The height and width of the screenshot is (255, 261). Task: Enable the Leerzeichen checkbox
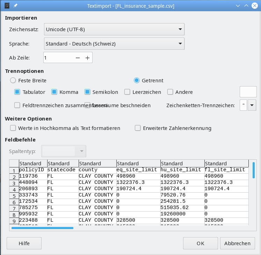coord(127,92)
